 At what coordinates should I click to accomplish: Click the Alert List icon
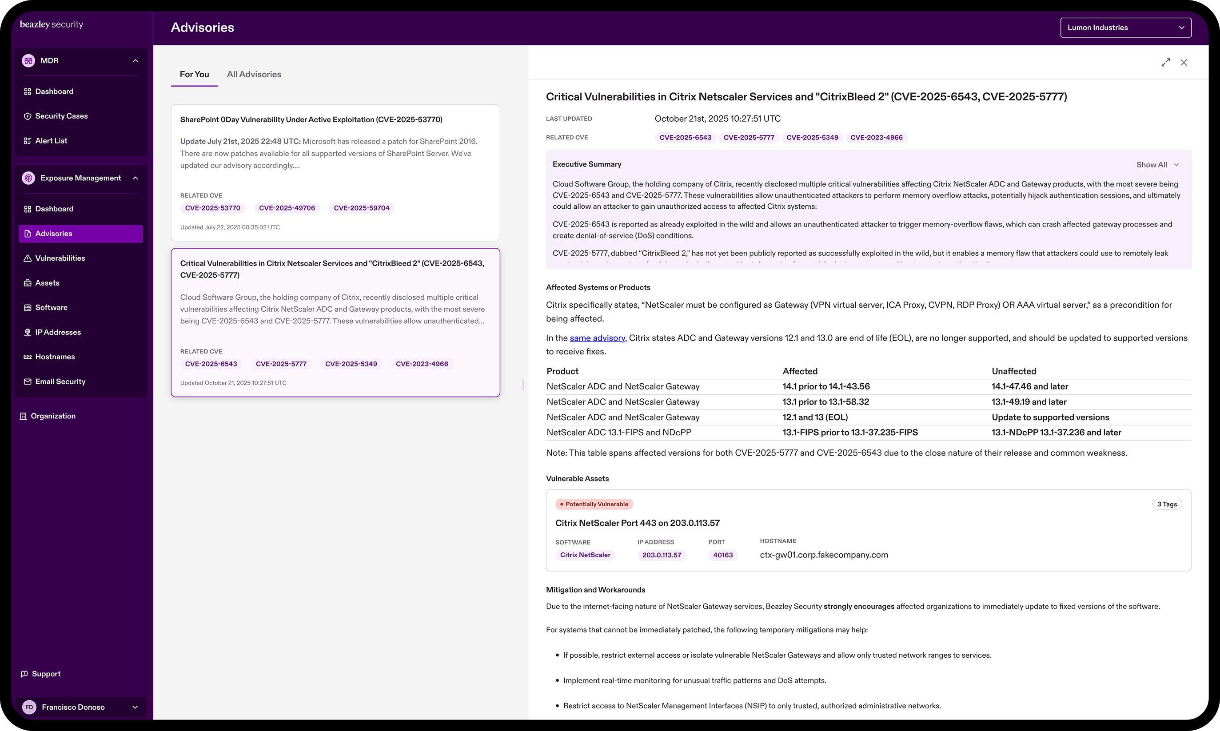pos(28,141)
